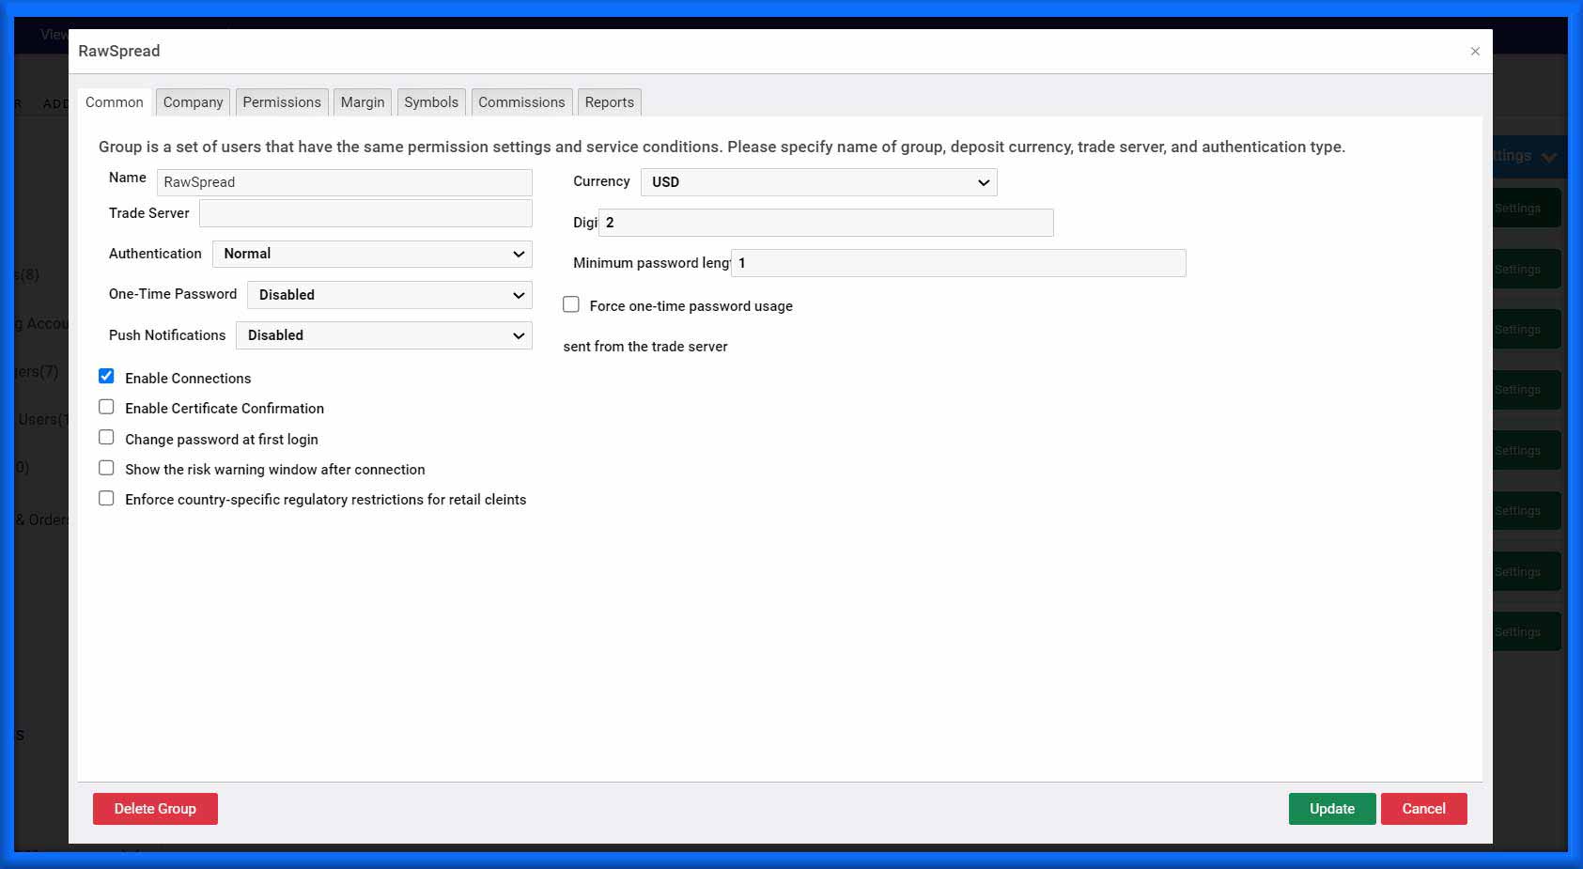The width and height of the screenshot is (1583, 869).
Task: View the Reports tab
Action: [x=609, y=102]
